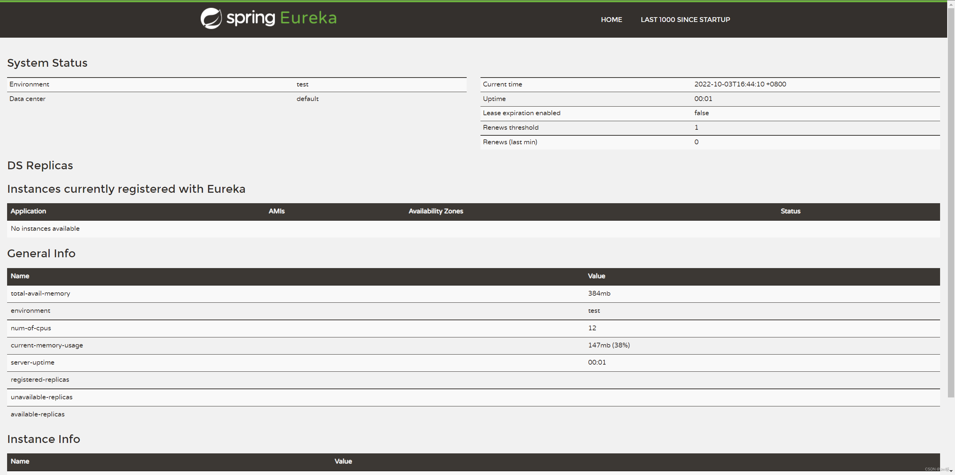The image size is (955, 475).
Task: Select the Instance Info heading
Action: 44,439
